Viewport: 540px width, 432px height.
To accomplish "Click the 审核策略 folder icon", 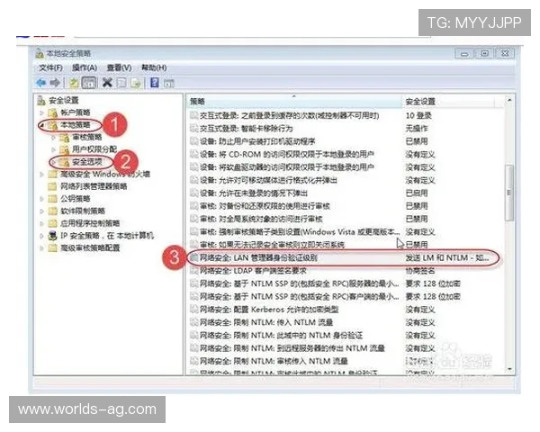I will [x=65, y=138].
